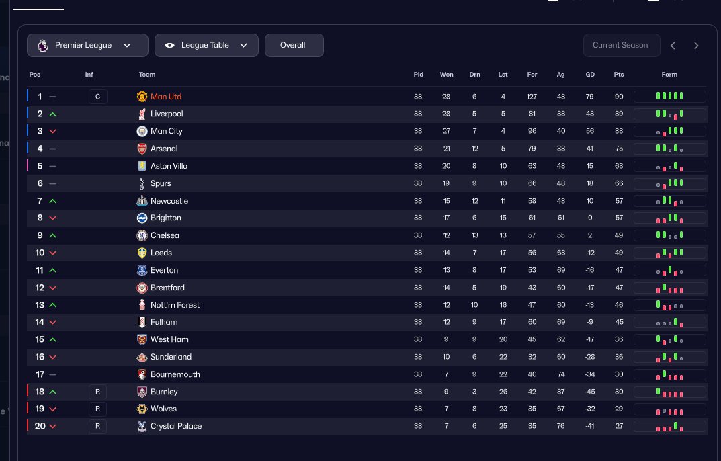Open the Premier League competition dropdown
The height and width of the screenshot is (461, 721).
tap(87, 46)
